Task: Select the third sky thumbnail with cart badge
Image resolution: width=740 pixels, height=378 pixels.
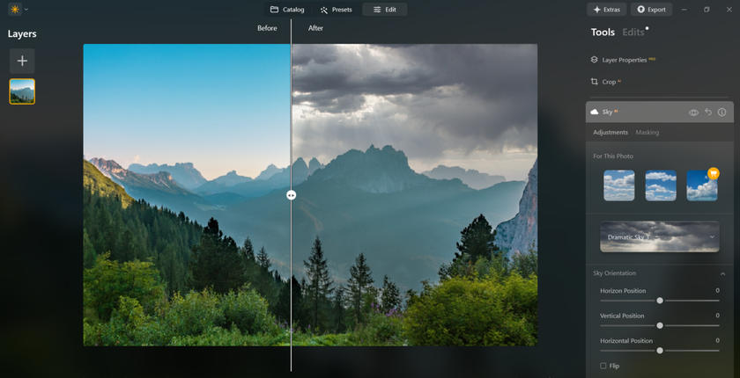Action: [702, 185]
